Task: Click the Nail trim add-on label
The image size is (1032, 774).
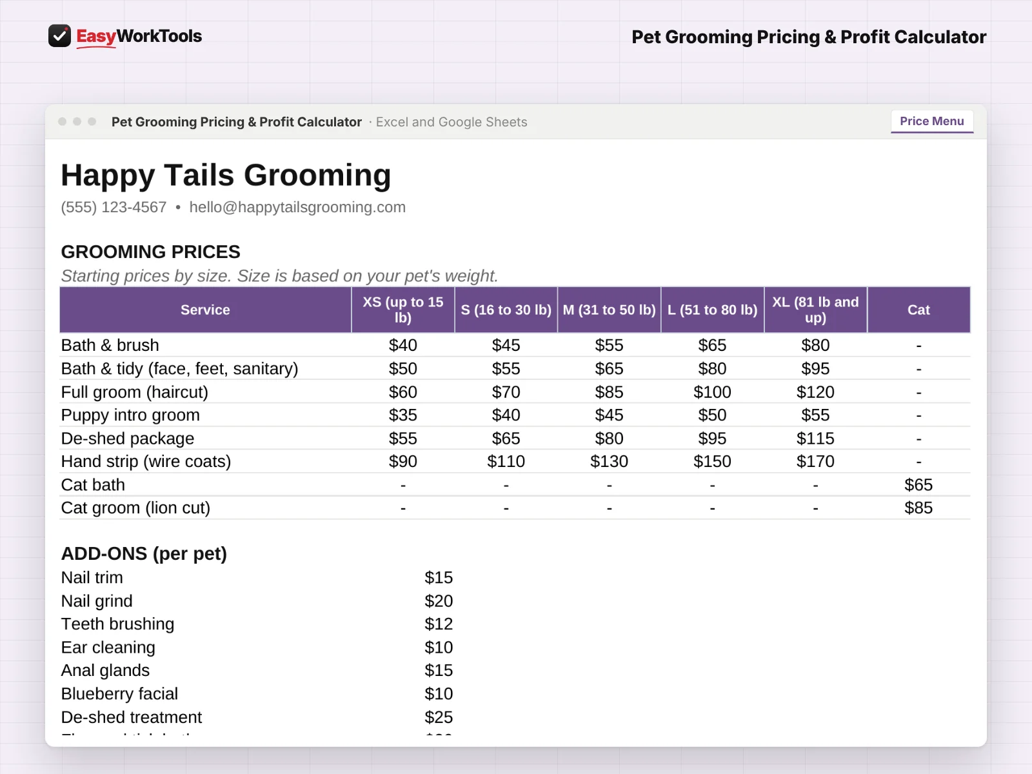Action: 92,577
